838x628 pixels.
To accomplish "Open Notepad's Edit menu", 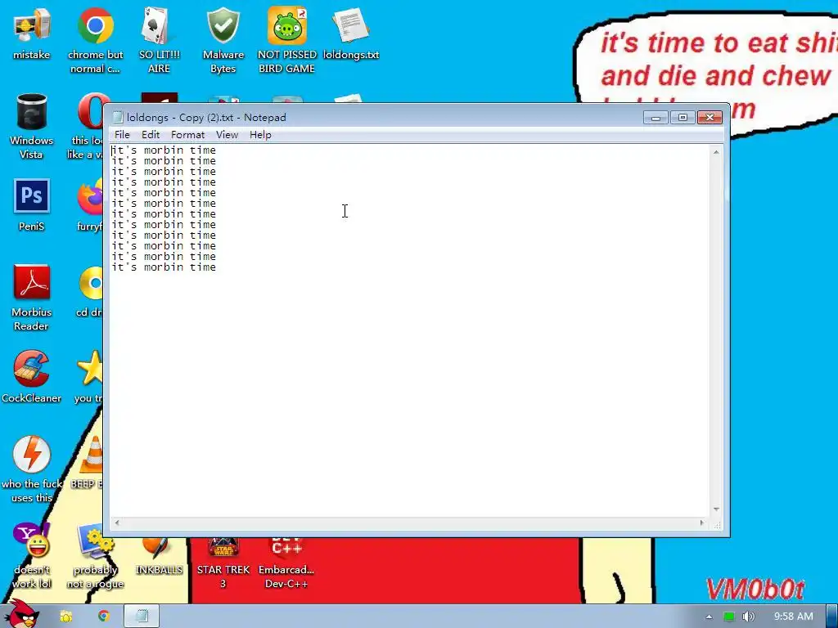I will [x=151, y=135].
